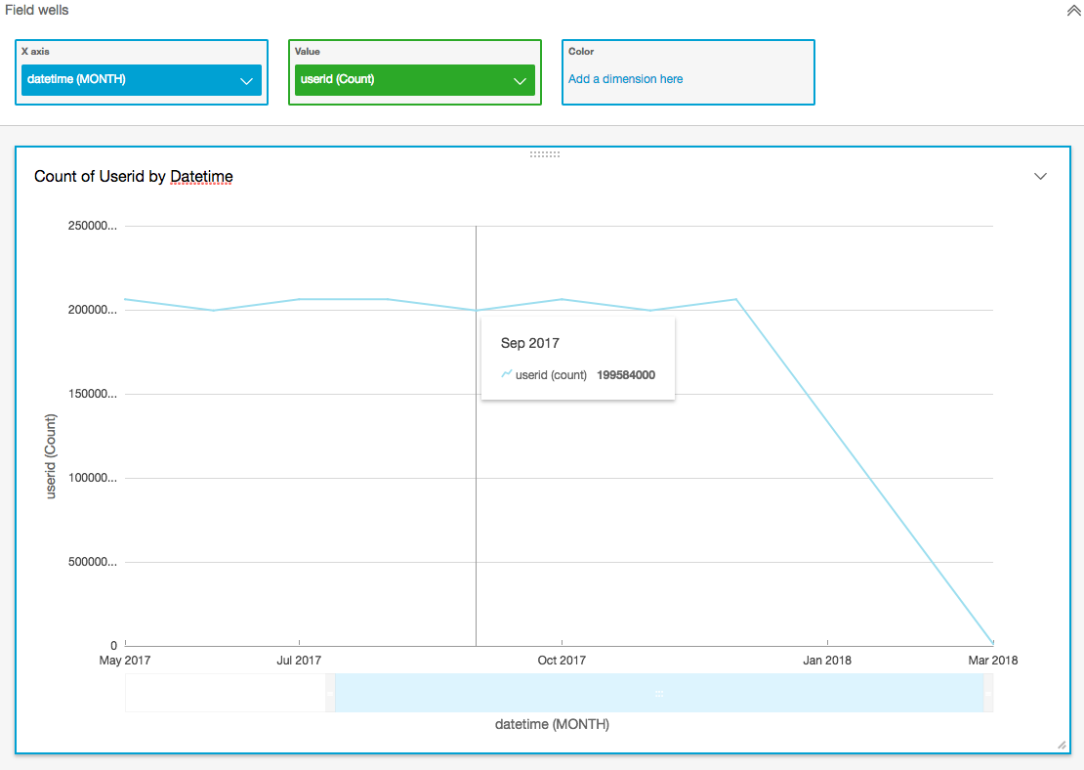This screenshot has height=770, width=1084.
Task: Click the Value field well label
Action: pyautogui.click(x=307, y=51)
